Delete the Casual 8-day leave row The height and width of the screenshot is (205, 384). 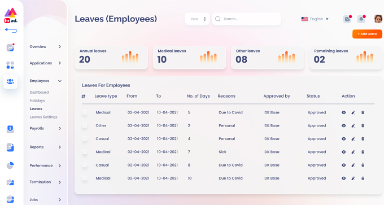click(363, 165)
